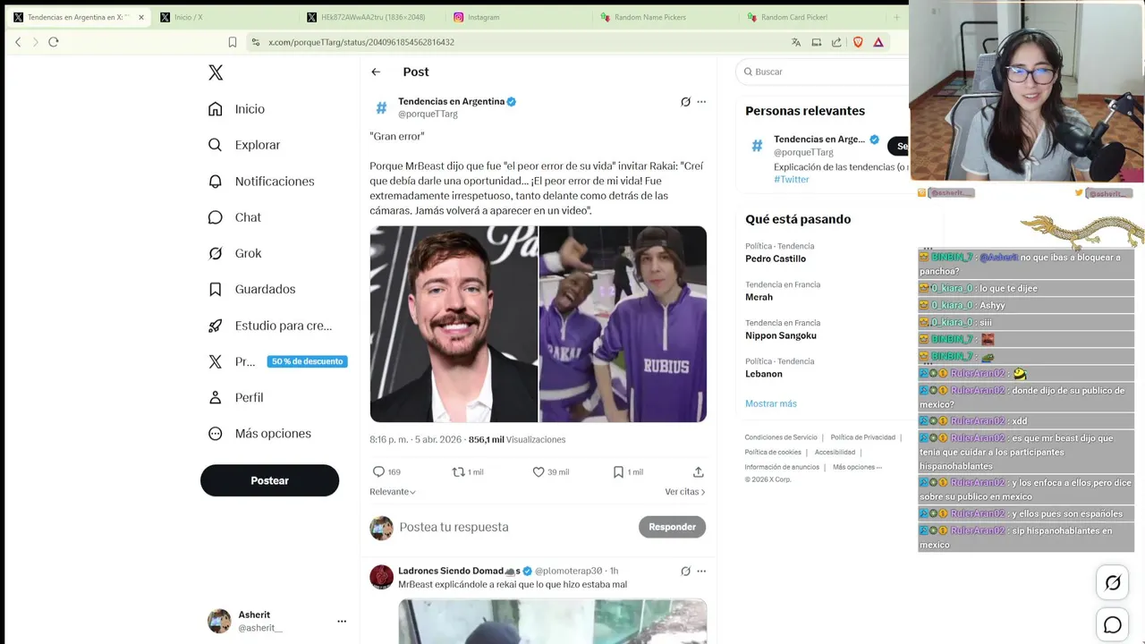Open Política de cookies link
This screenshot has width=1145, height=644.
pos(773,453)
